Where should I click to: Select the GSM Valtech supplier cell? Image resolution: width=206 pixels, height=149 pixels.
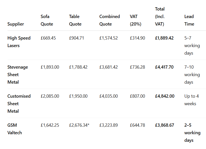[x=15, y=129]
